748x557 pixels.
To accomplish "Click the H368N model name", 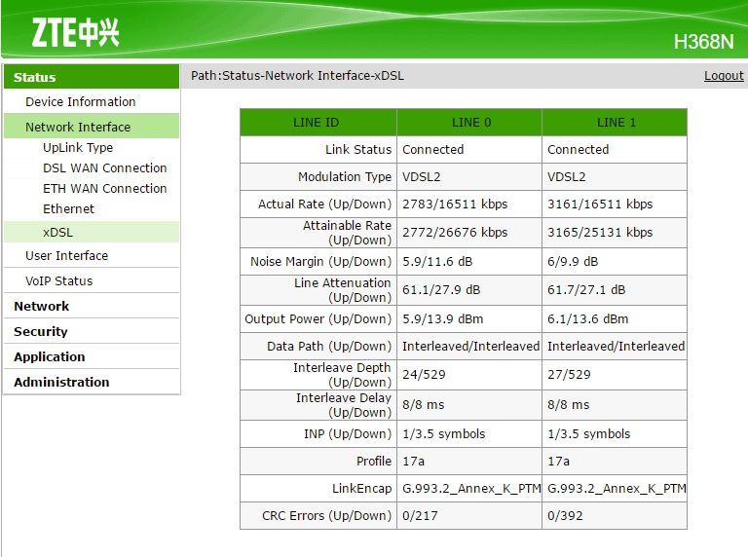I will (703, 42).
